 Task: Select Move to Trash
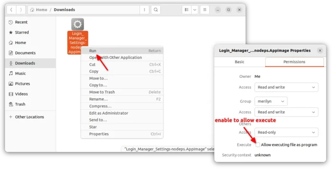tap(122, 92)
